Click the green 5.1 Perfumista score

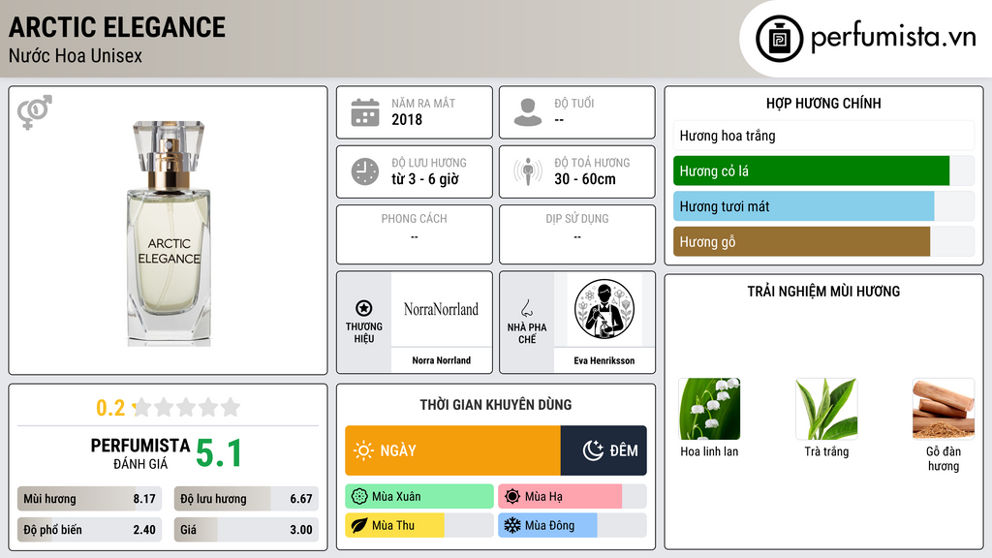coord(219,453)
